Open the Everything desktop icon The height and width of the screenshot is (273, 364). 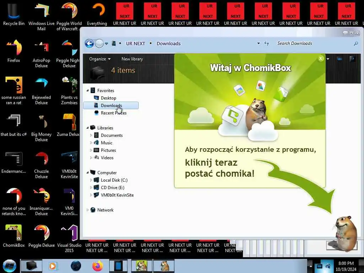(97, 14)
